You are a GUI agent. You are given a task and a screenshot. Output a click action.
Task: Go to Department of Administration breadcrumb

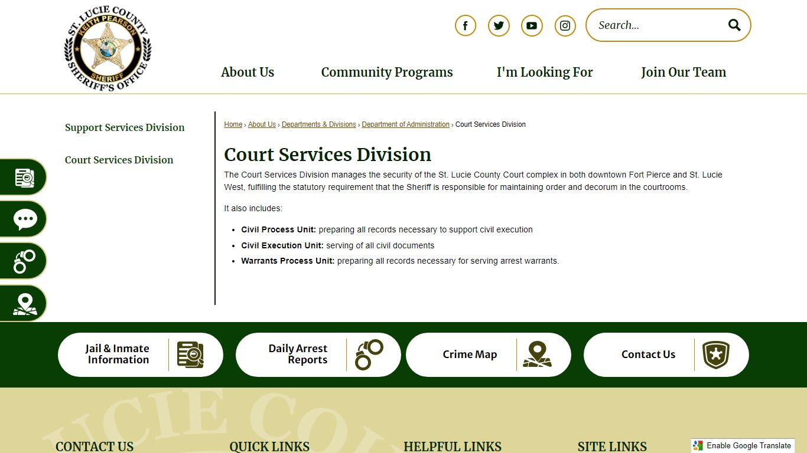[x=406, y=124]
